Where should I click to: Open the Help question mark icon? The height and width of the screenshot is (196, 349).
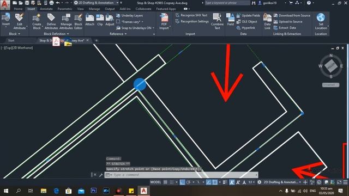(309, 3)
